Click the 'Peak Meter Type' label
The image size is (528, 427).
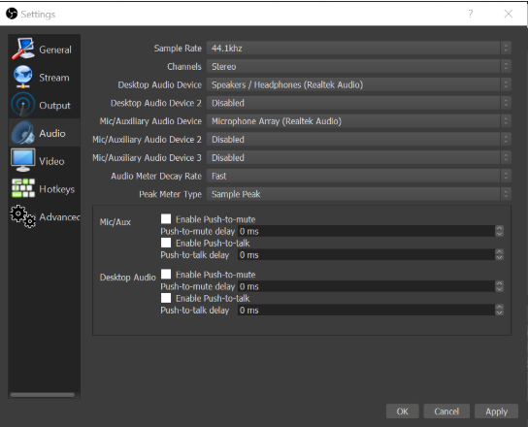[x=171, y=194]
